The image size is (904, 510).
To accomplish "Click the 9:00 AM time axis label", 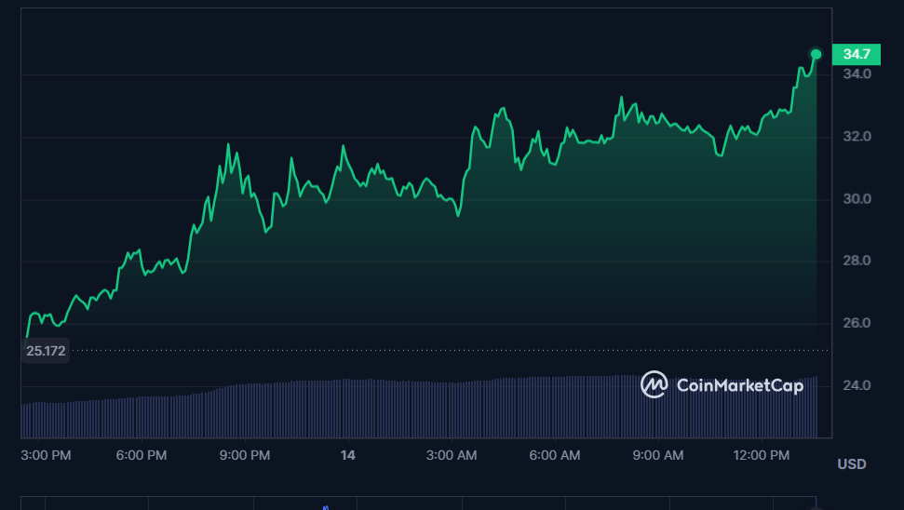I will pyautogui.click(x=658, y=455).
